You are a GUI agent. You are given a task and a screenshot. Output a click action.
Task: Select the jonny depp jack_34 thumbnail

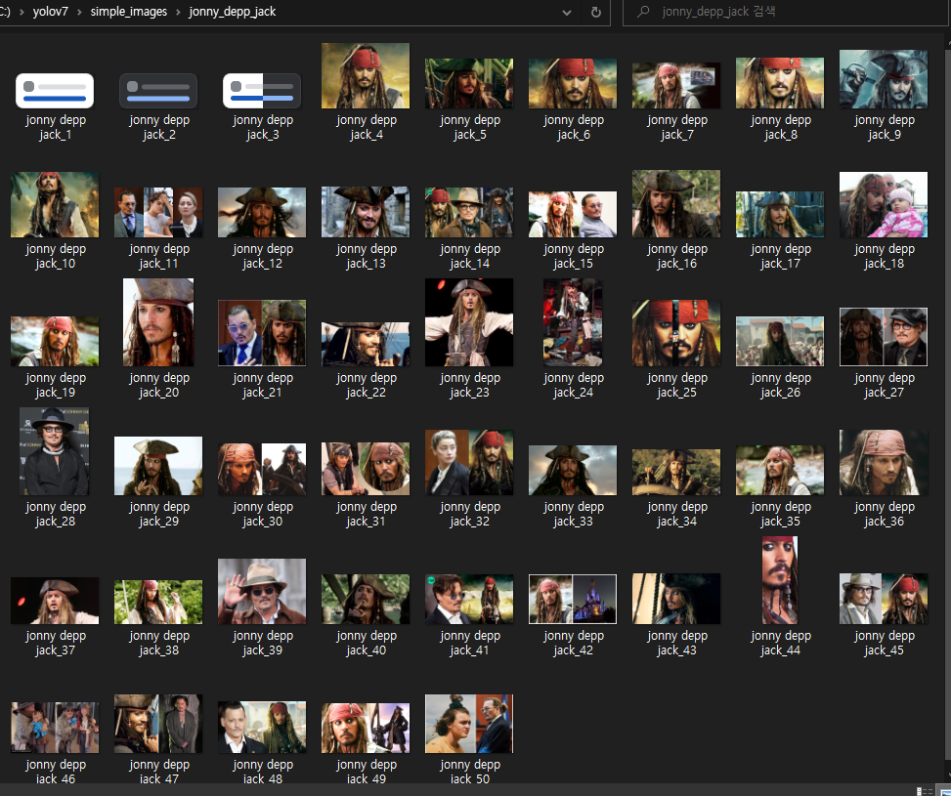676,473
